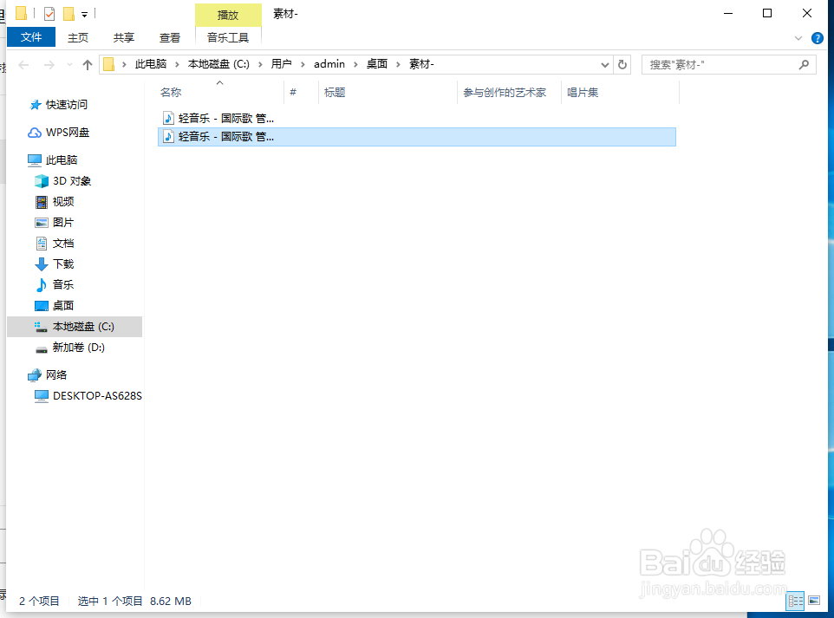834x618 pixels.
Task: Open the address bar history dropdown
Action: click(605, 65)
